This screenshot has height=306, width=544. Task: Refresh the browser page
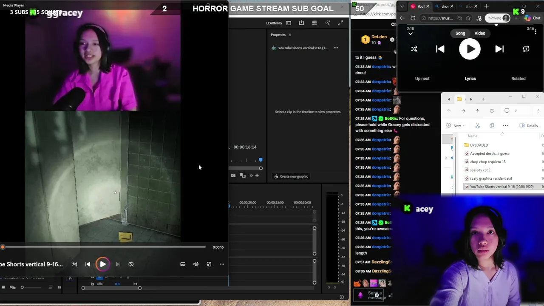point(413,18)
